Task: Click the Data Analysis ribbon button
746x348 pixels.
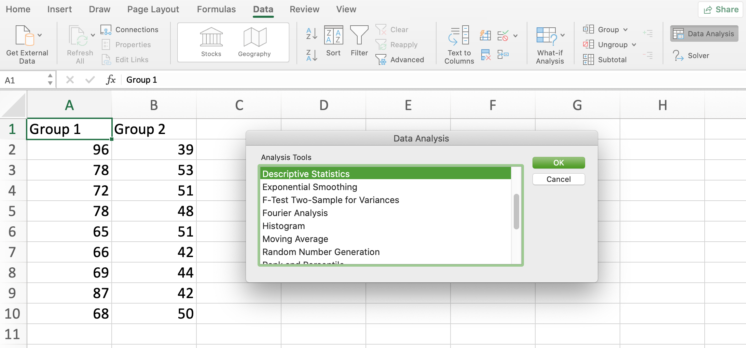Action: coord(704,34)
